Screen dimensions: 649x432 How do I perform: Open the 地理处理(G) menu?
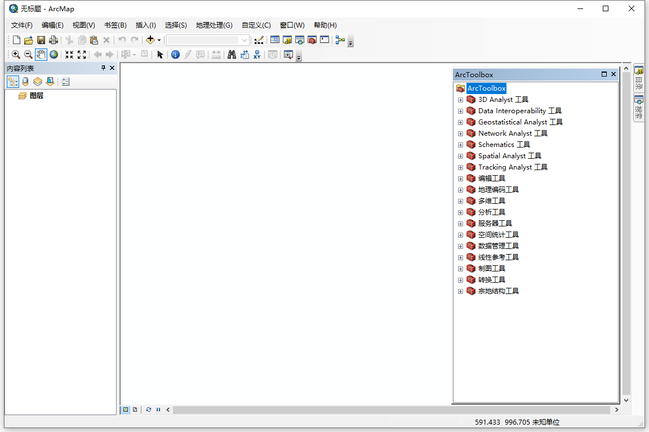(x=214, y=25)
